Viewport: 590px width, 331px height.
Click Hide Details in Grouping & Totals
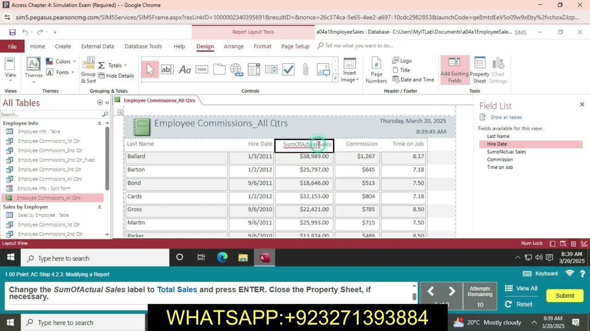116,76
